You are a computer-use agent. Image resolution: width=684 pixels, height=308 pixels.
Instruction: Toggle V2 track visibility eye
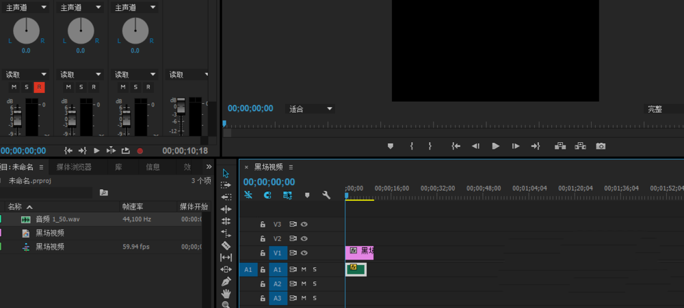click(x=304, y=239)
